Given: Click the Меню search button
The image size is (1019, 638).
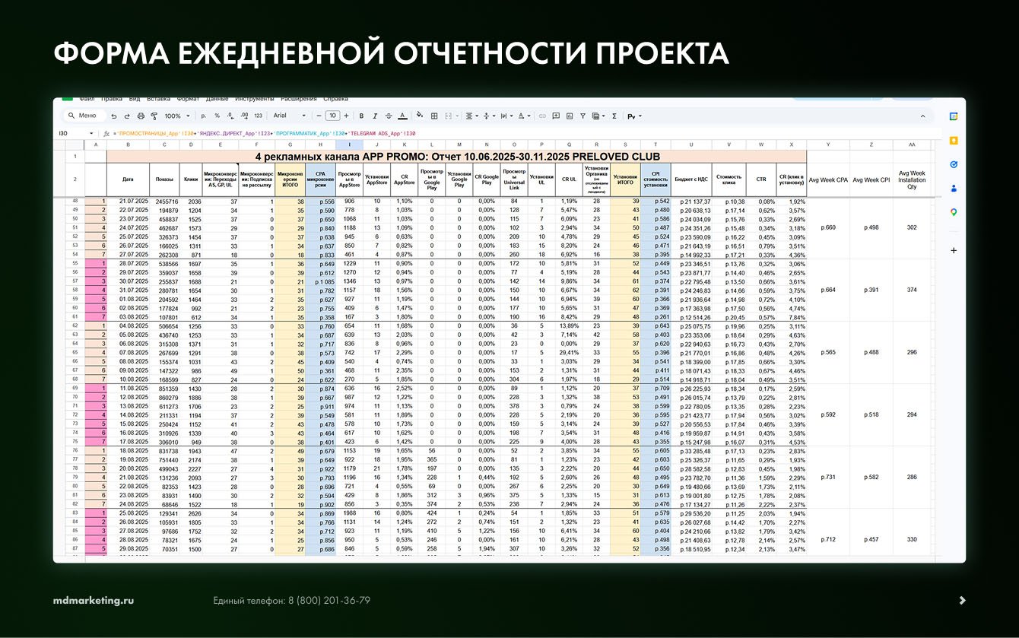Looking at the screenshot, I should 83,116.
